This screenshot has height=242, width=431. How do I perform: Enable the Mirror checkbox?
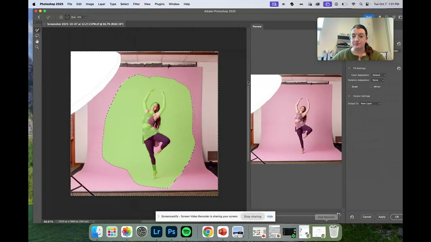tap(371, 87)
